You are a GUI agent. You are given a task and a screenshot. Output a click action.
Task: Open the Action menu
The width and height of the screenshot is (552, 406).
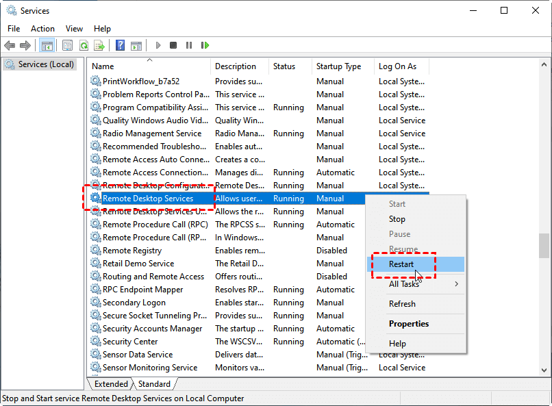pos(42,29)
